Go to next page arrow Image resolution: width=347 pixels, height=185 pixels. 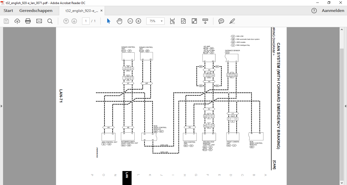[74, 21]
